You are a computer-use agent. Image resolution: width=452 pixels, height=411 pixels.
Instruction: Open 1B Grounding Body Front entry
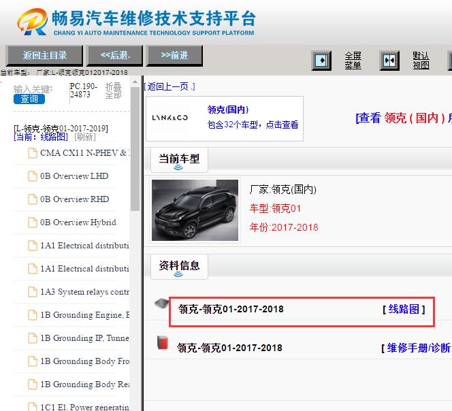click(x=84, y=361)
